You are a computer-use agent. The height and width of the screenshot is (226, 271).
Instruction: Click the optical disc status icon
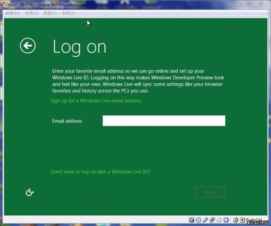(x=199, y=220)
